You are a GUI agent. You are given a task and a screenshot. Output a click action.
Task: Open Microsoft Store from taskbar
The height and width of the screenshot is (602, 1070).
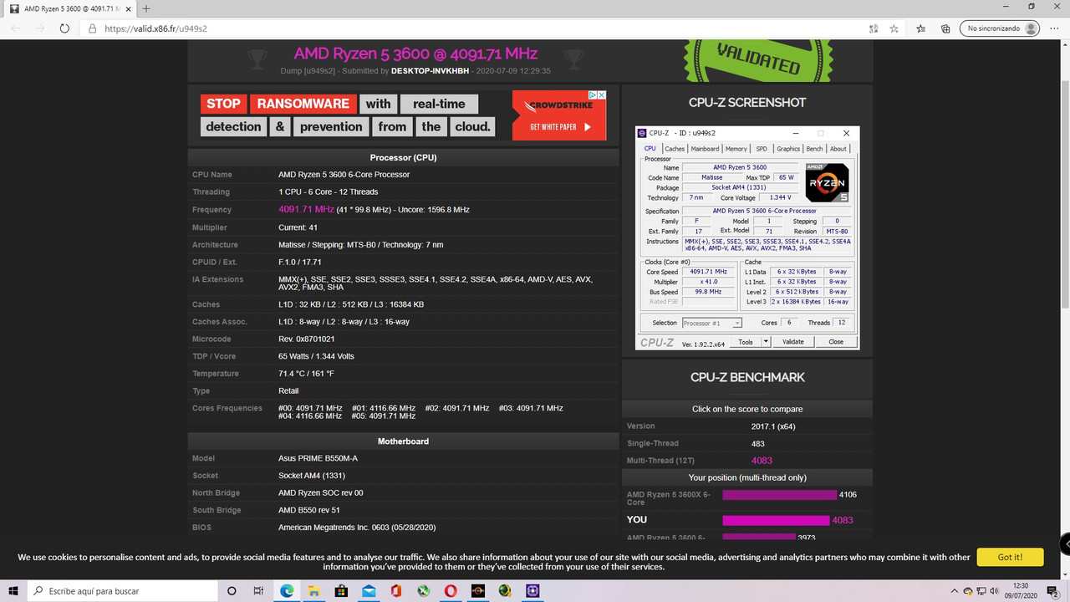pyautogui.click(x=341, y=590)
